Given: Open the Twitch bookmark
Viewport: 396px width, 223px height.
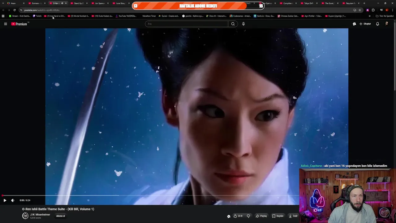Looking at the screenshot, I should point(37,16).
